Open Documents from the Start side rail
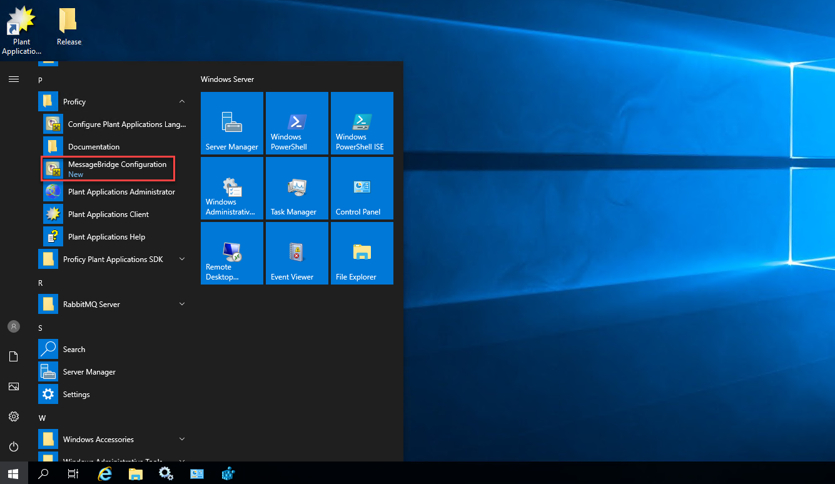This screenshot has height=484, width=835. pyautogui.click(x=14, y=356)
